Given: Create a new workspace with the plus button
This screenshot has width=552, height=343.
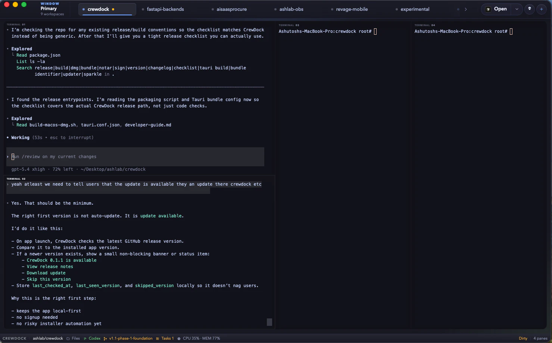Looking at the screenshot, I should (542, 9).
